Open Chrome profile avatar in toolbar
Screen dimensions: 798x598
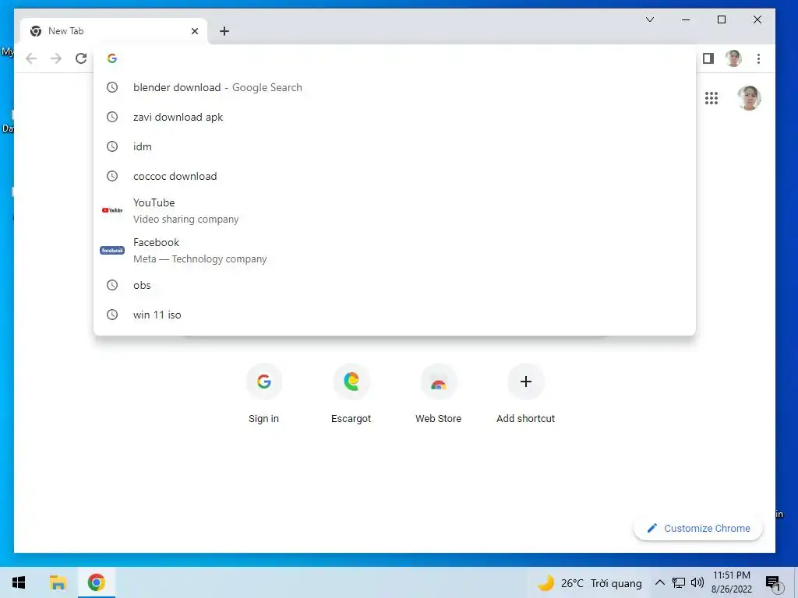point(733,58)
